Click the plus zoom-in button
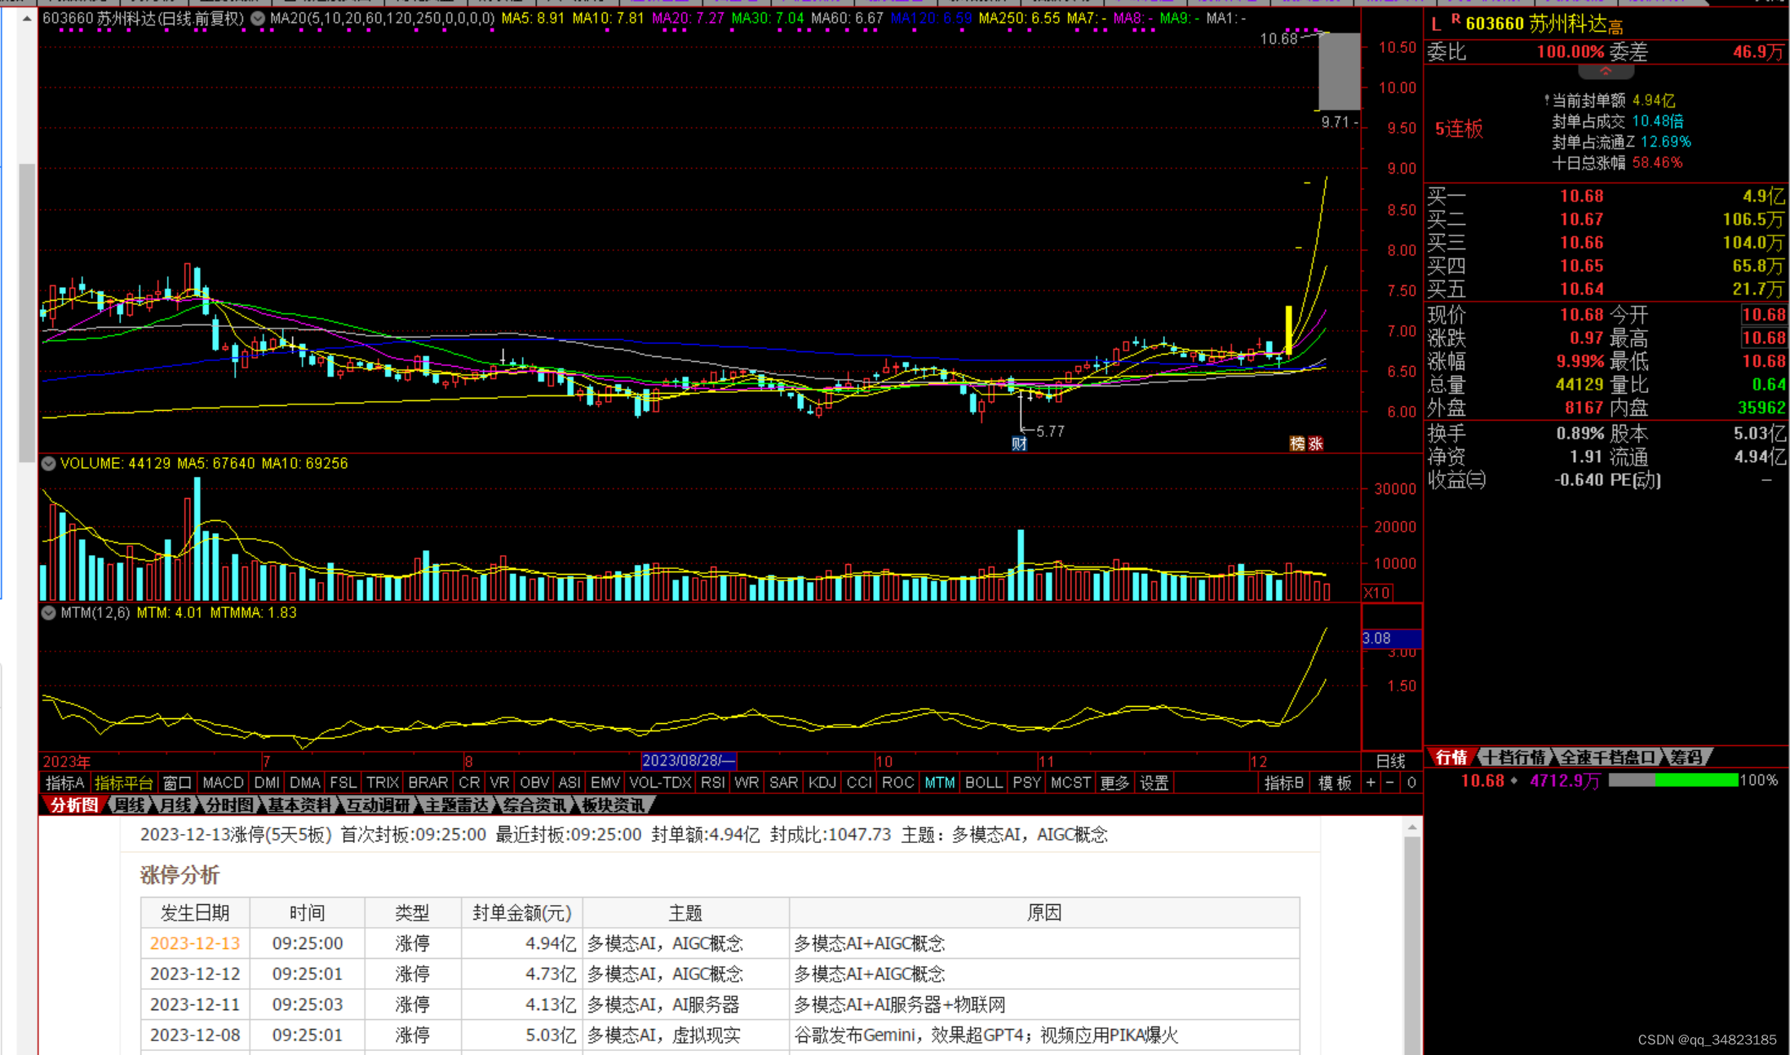The height and width of the screenshot is (1055, 1790). pyautogui.click(x=1371, y=783)
